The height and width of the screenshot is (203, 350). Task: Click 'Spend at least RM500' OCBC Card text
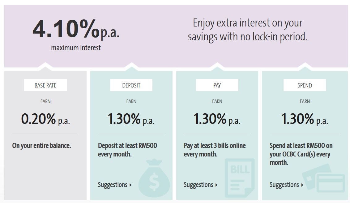(301, 154)
